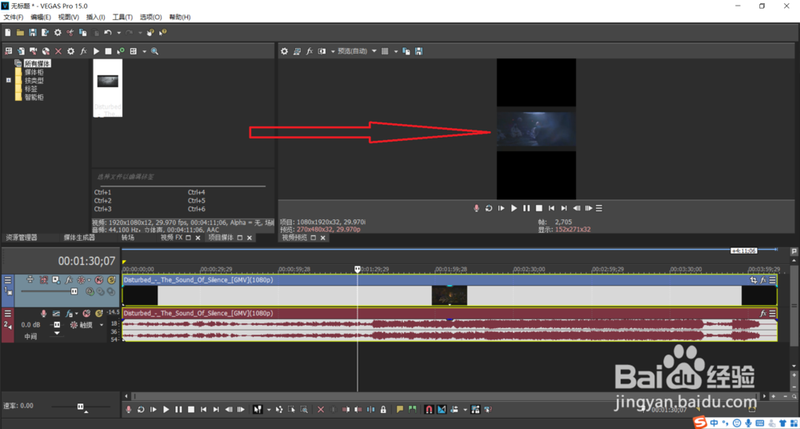
Task: Adjust the video track level slider
Action: point(74,291)
